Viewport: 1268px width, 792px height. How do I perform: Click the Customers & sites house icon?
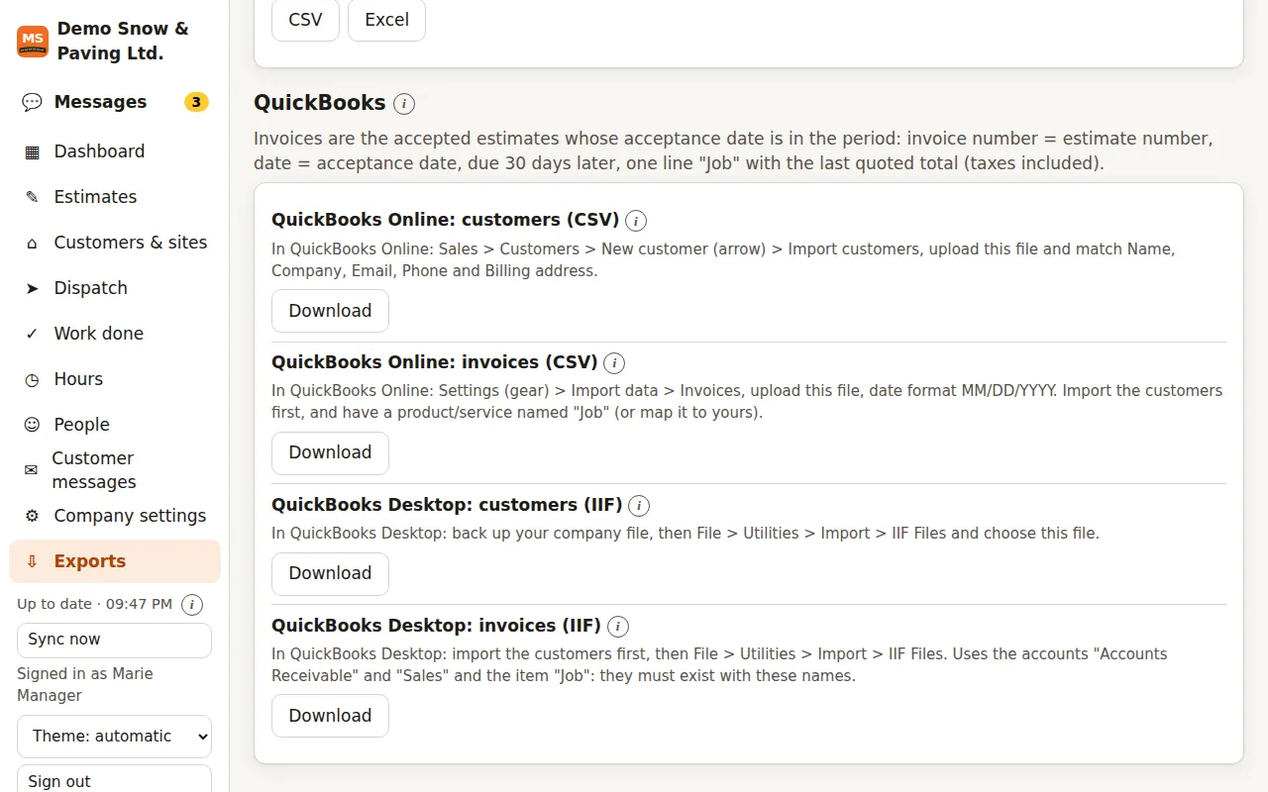32,243
